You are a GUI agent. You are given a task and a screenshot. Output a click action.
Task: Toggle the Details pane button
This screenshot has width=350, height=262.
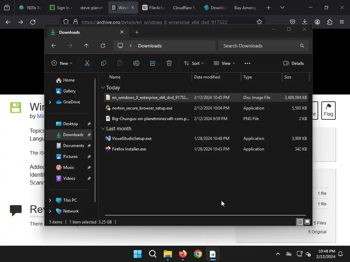coord(293,63)
